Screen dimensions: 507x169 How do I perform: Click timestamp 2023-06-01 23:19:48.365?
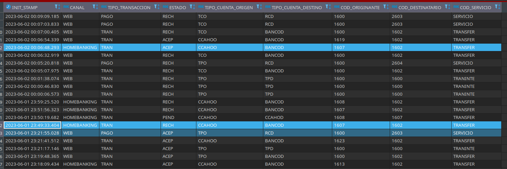coord(33,156)
